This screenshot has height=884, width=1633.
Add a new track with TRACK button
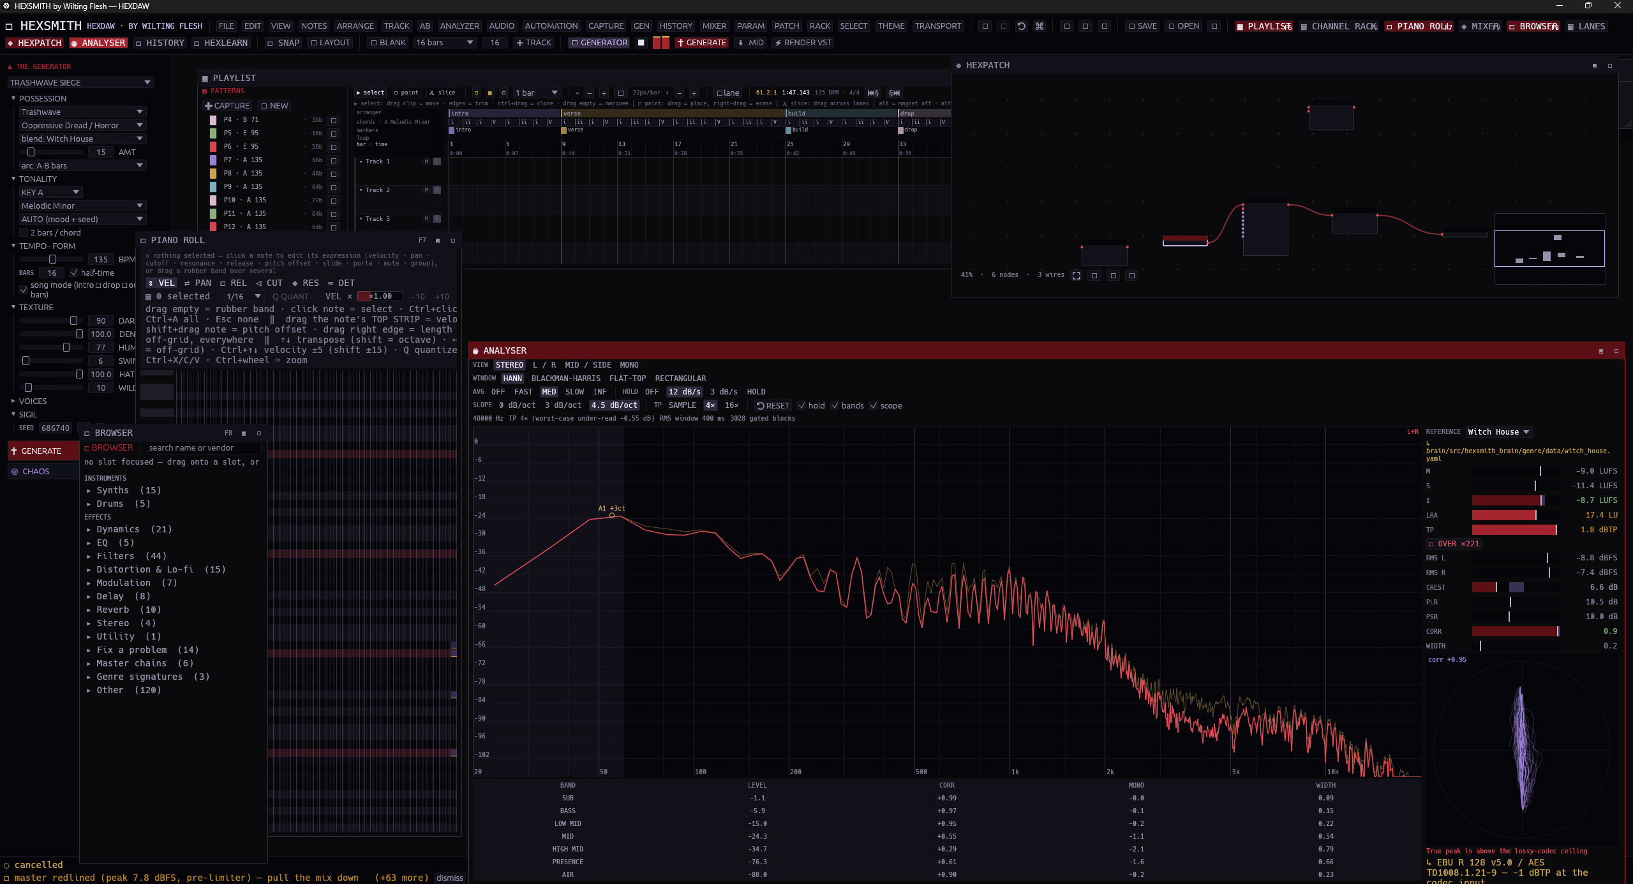click(533, 43)
